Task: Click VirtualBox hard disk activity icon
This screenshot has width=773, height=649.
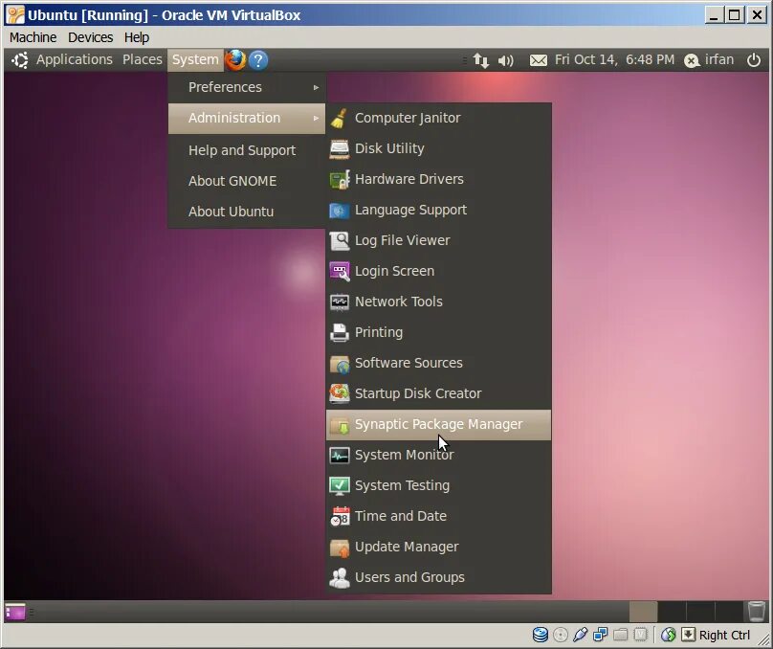Action: pyautogui.click(x=541, y=635)
